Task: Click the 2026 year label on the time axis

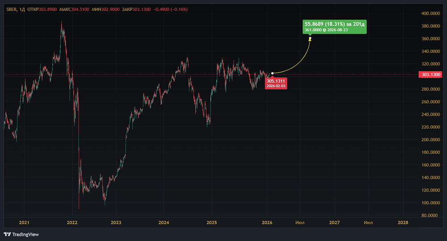Action: [267, 222]
